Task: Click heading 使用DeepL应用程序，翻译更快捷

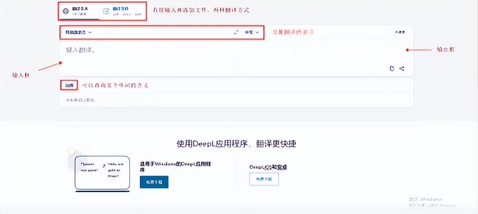Action: coord(236,144)
